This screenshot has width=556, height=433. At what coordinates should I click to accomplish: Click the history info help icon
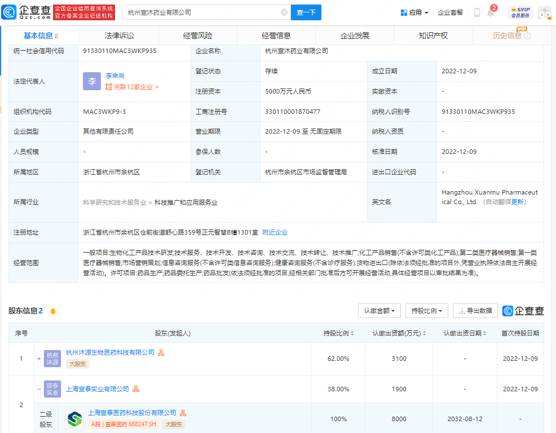click(x=528, y=36)
